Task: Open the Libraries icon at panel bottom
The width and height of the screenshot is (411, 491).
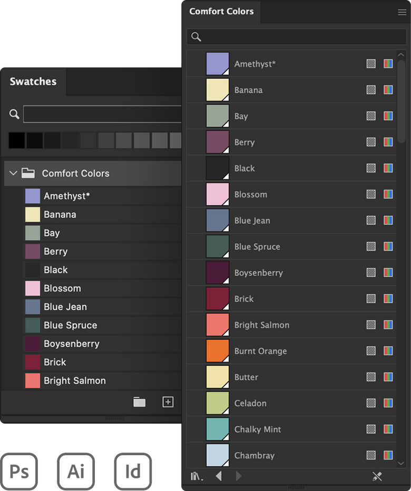Action: coord(195,475)
